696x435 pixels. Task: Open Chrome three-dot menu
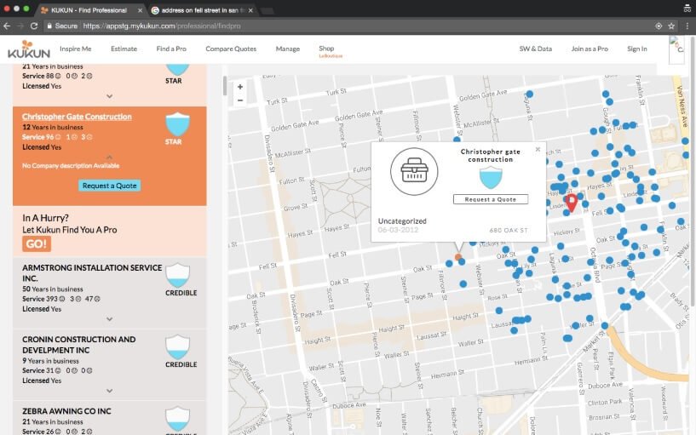pyautogui.click(x=687, y=26)
